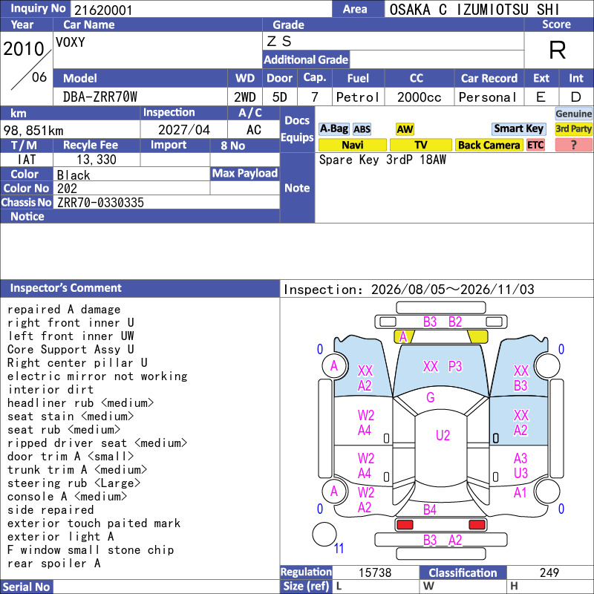
Task: Click the yellow TV badge
Action: pos(420,145)
